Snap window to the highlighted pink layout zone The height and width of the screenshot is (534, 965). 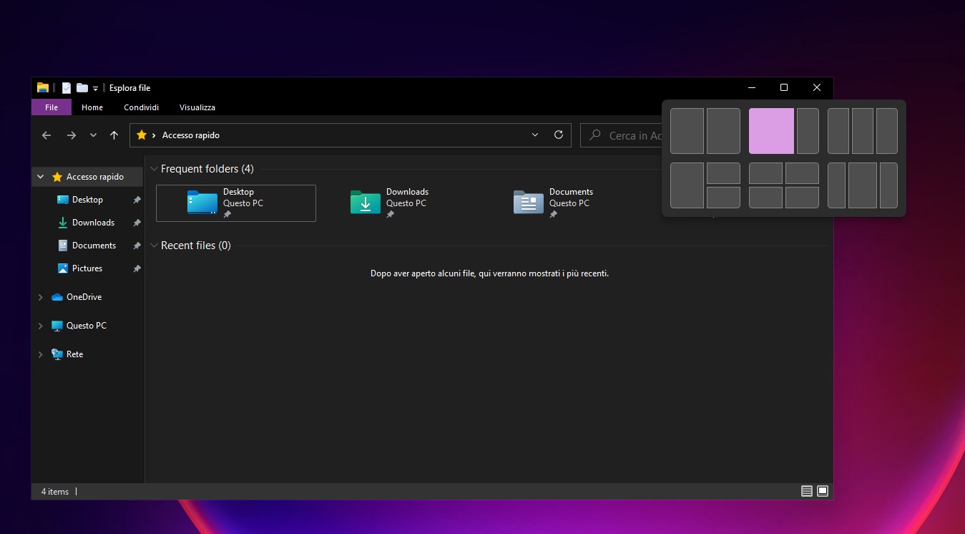pos(771,131)
